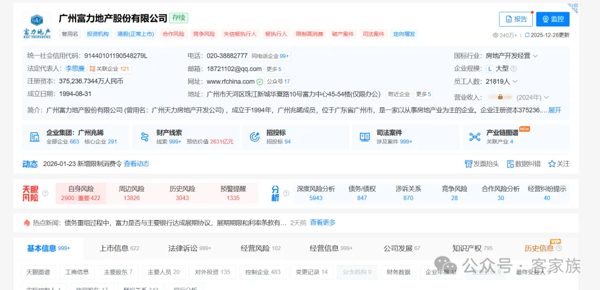Click the 破产案件 tag

tap(343, 34)
